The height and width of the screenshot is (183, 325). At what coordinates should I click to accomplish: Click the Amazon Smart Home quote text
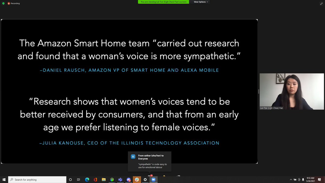[x=129, y=50]
